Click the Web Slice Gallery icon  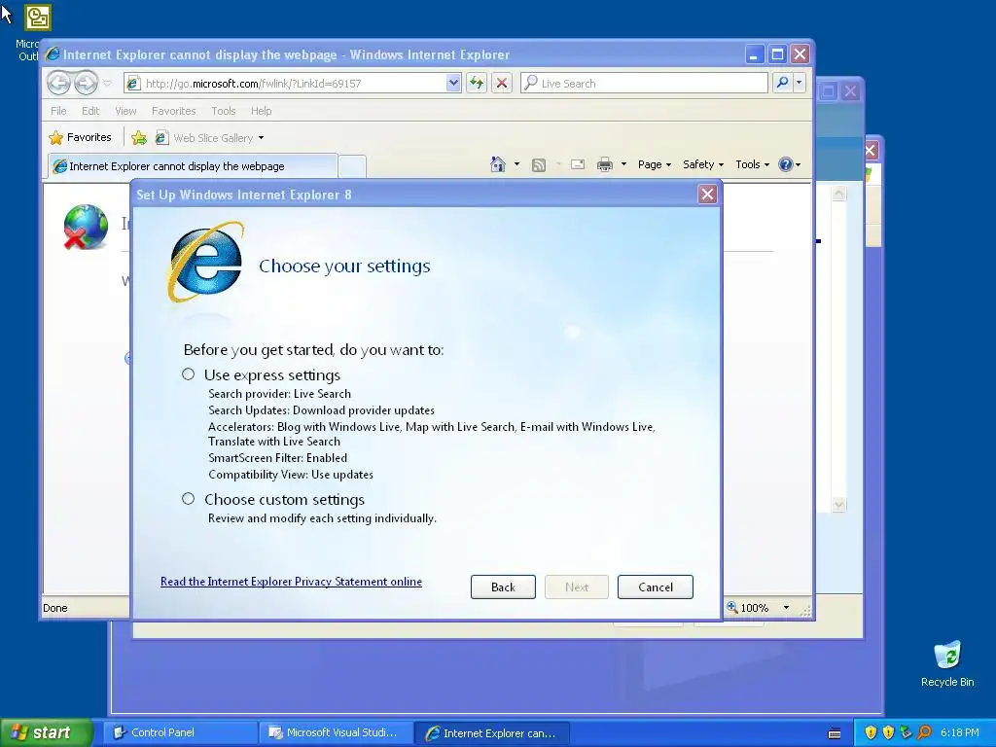(161, 137)
